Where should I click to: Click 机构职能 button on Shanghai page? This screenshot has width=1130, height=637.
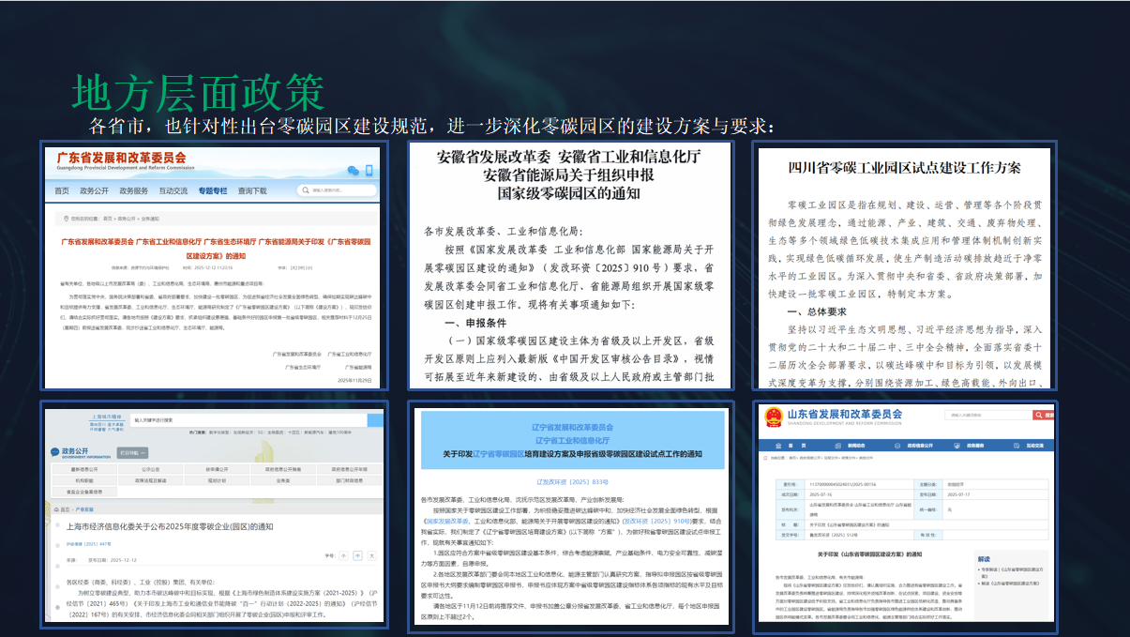(x=84, y=480)
